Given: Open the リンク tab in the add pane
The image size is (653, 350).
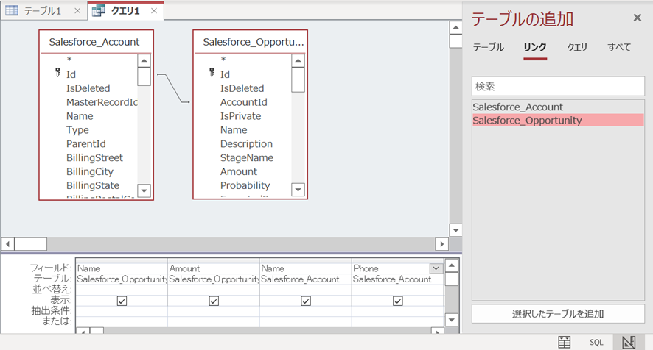Looking at the screenshot, I should point(535,47).
